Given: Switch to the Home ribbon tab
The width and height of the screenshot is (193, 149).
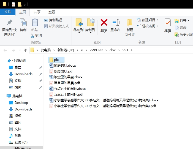Looking at the screenshot, I should (23, 12).
